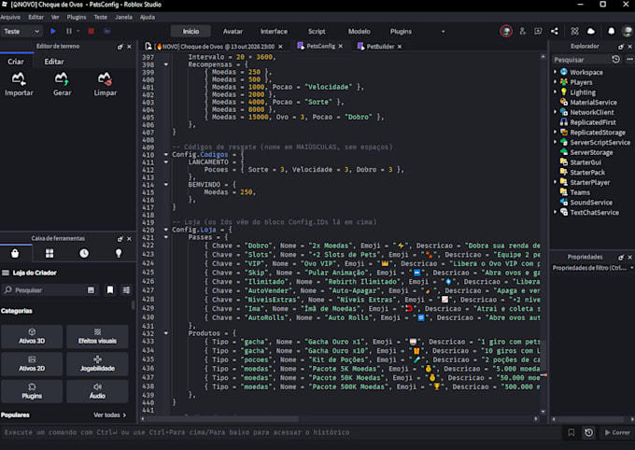The image size is (635, 450).
Task: Expand the Workspace node in Explorer
Action: click(556, 72)
